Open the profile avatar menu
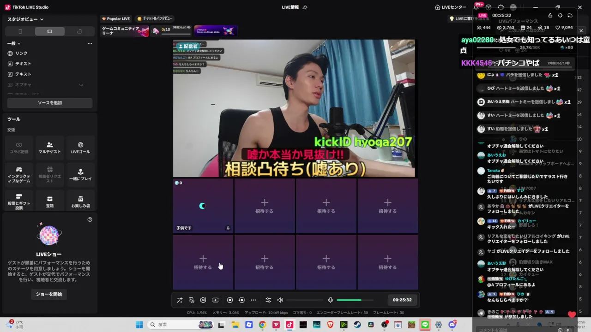 [513, 7]
